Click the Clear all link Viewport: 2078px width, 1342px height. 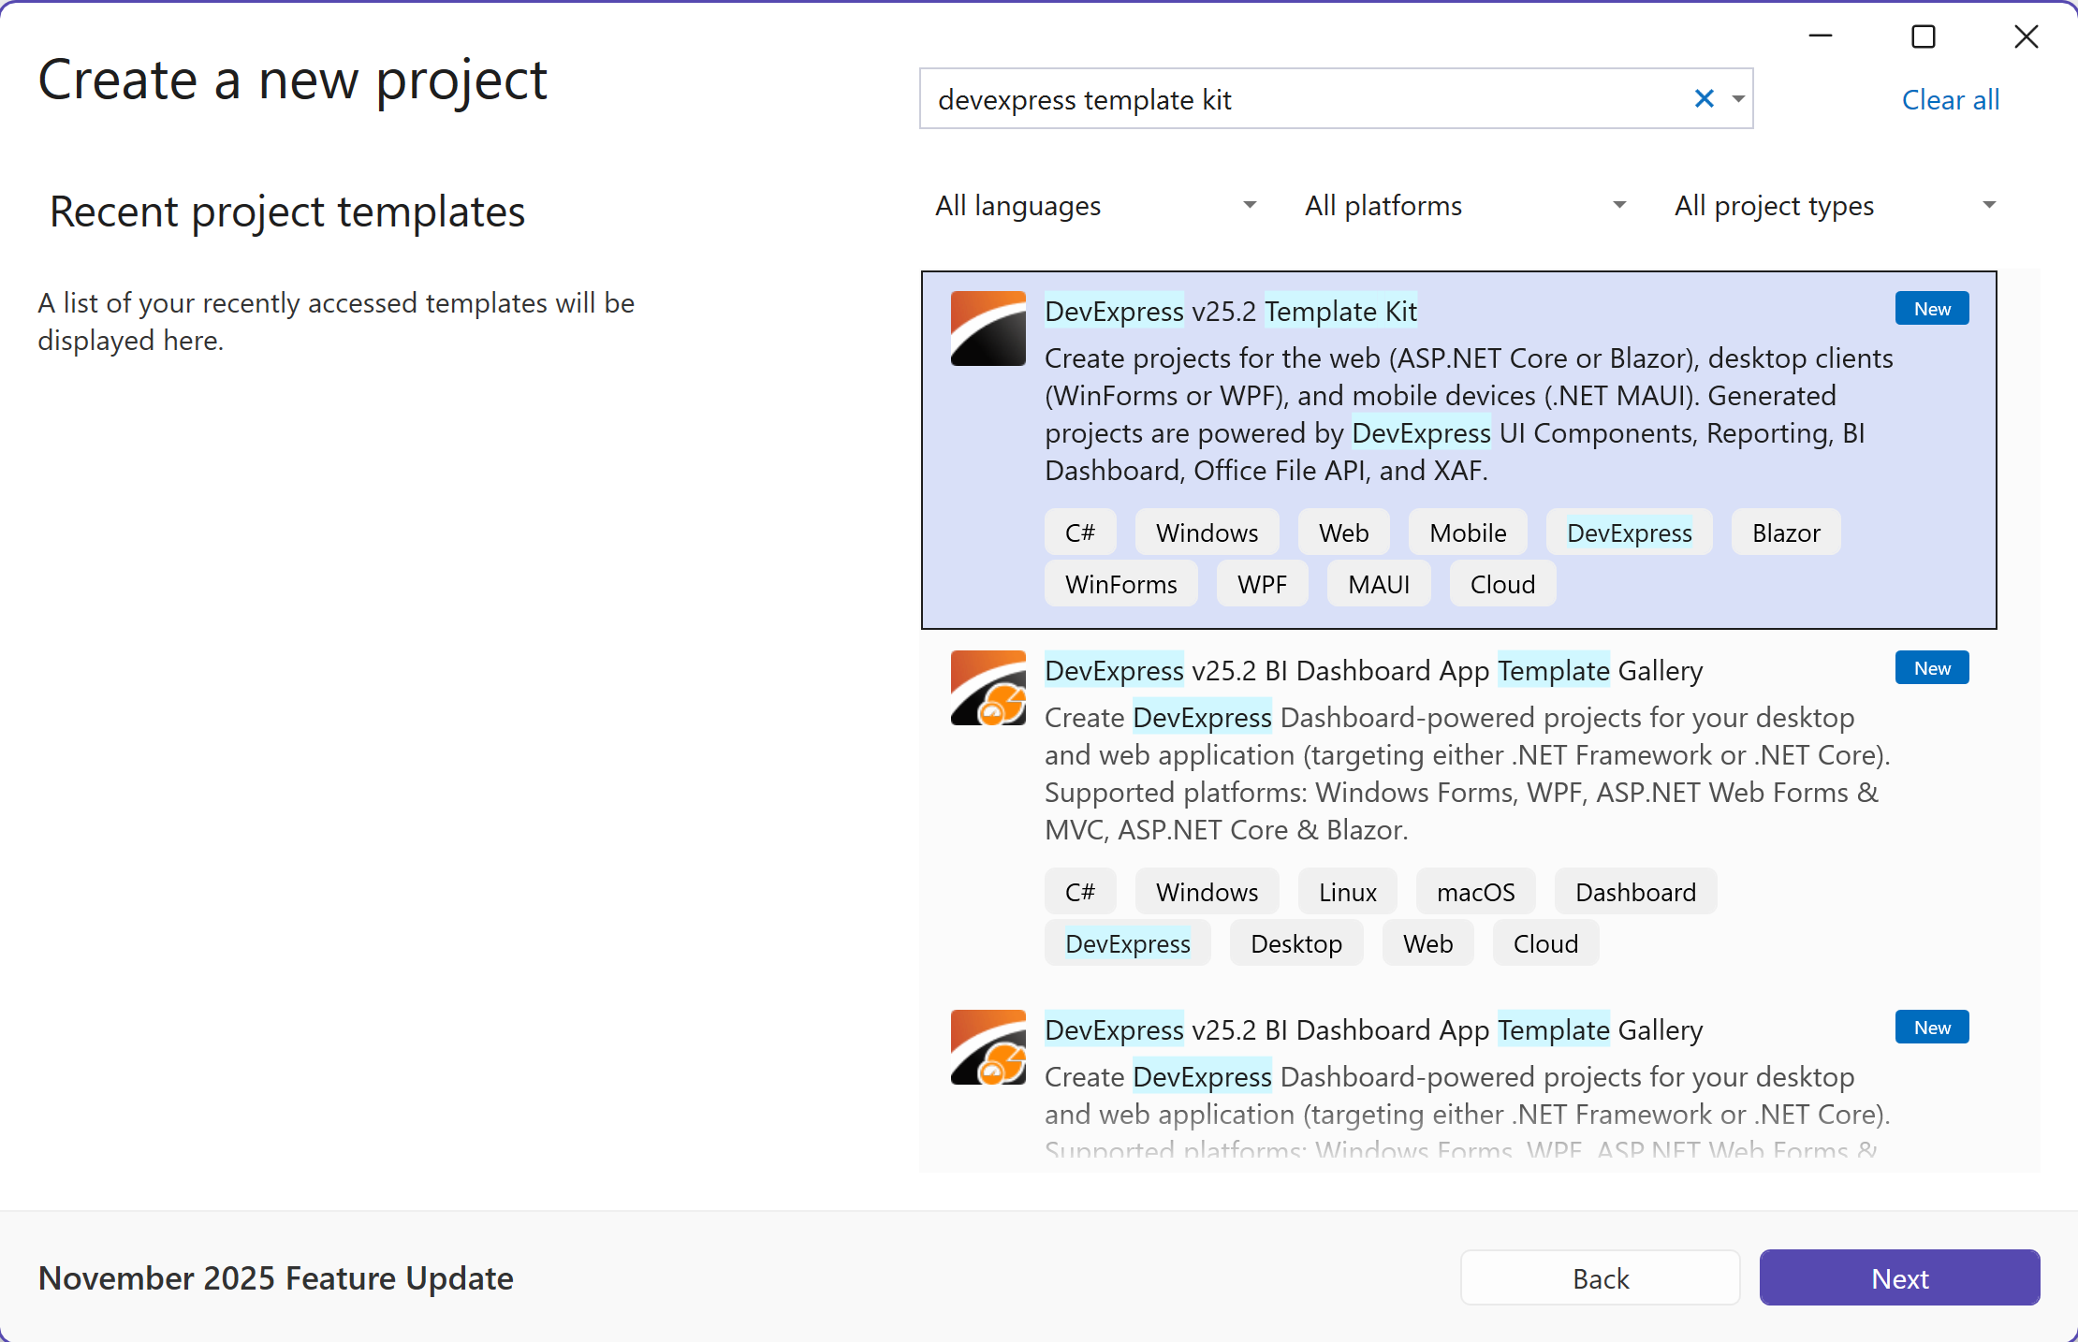1950,100
